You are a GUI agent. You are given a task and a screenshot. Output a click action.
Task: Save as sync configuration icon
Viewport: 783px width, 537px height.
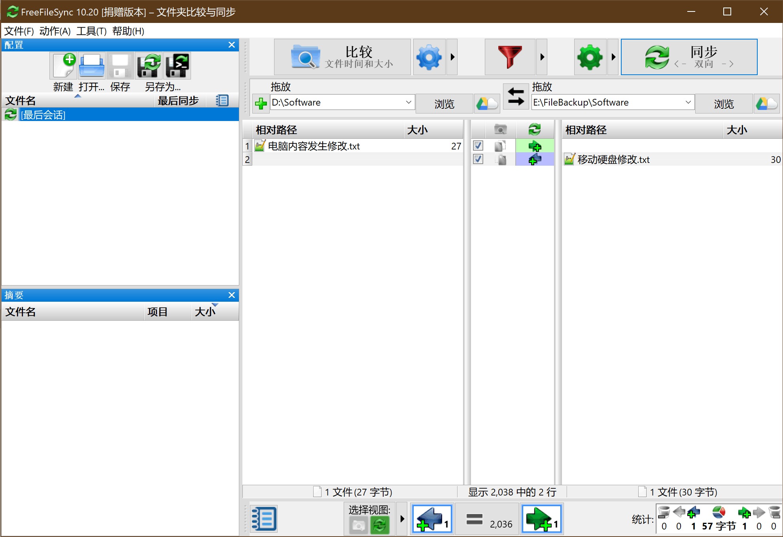tap(149, 66)
